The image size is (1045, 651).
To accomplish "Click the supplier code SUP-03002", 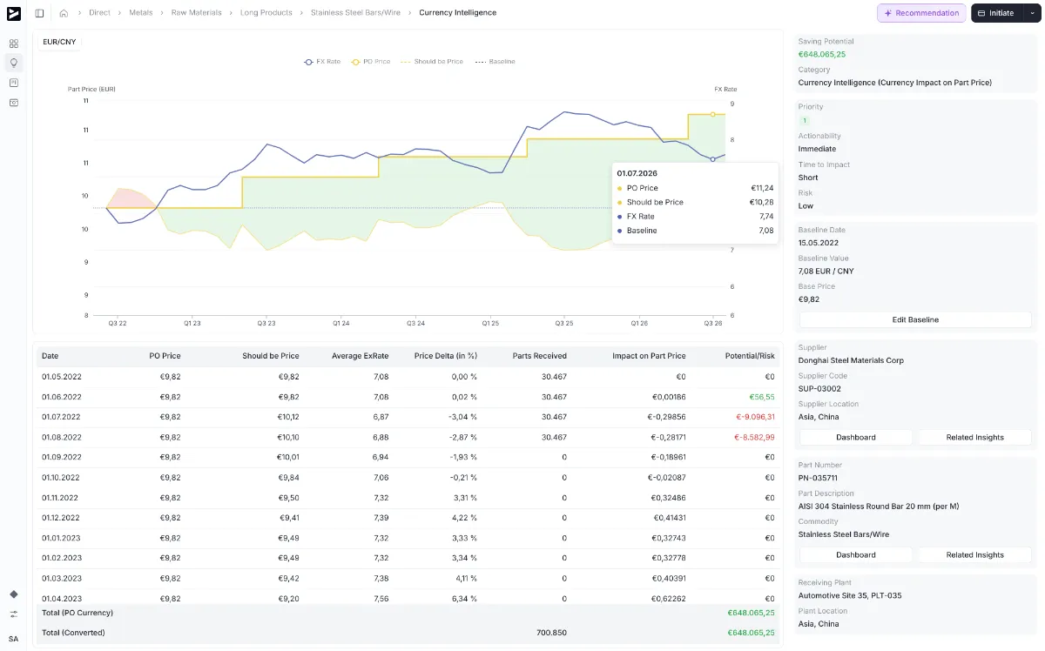I will click(x=819, y=389).
